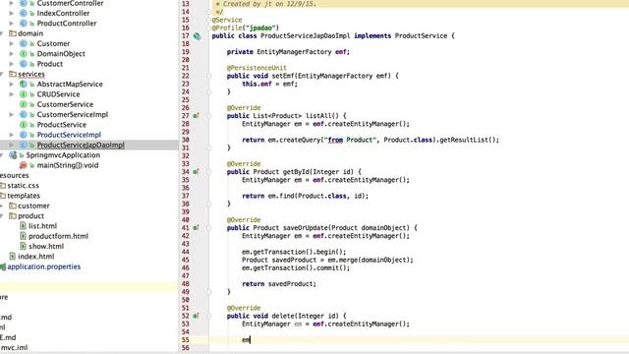
Task: Click the domain package folder icon
Action: 13,33
